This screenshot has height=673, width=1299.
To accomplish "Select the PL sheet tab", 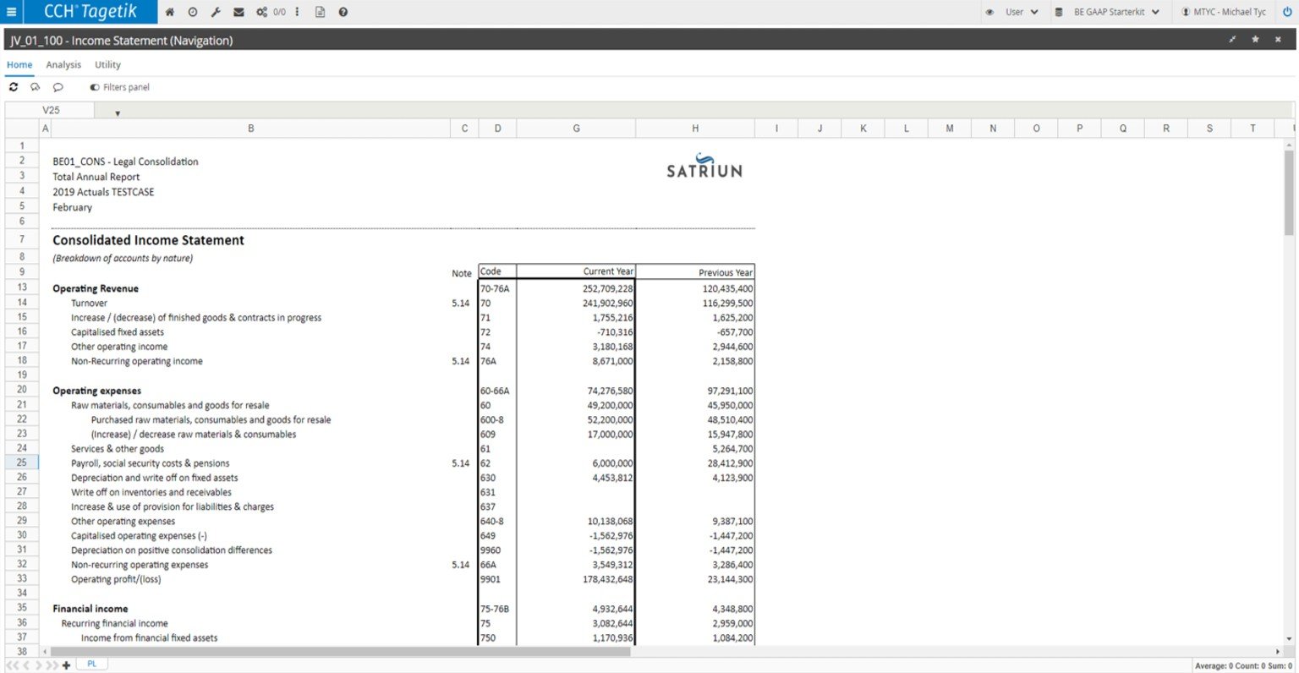I will coord(91,665).
